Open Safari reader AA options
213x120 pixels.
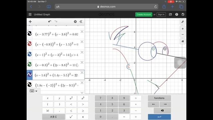pos(58,7)
